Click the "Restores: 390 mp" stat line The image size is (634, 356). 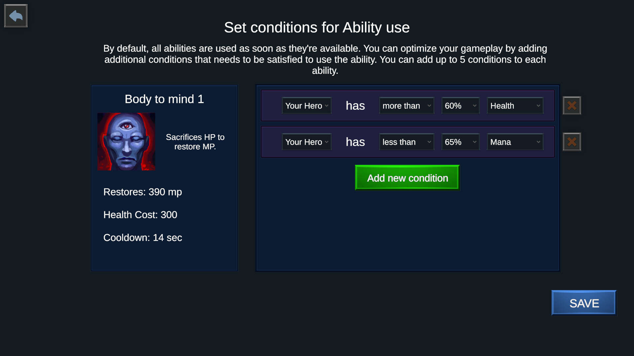coord(142,192)
